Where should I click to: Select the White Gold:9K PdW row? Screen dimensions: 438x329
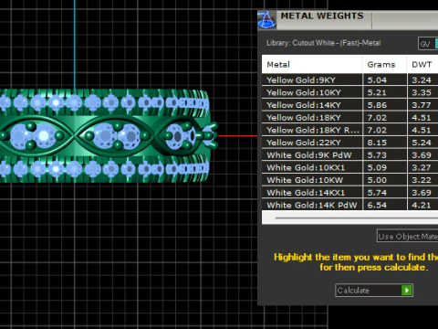(x=349, y=155)
